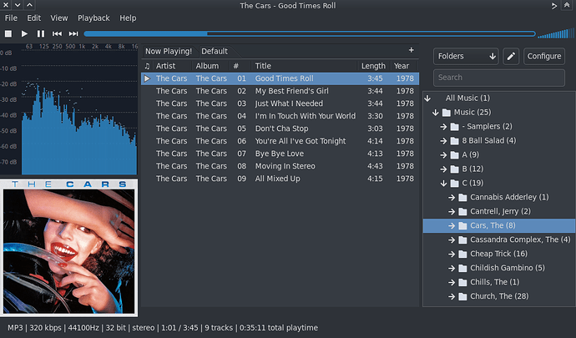Select track Don't Cha Stop

280,129
